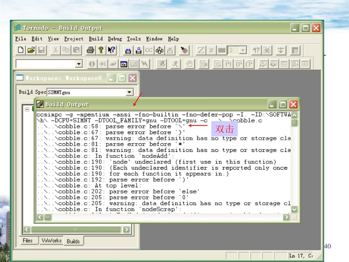
Task: Click the Ln 17 status bar indicator
Action: (x=301, y=256)
